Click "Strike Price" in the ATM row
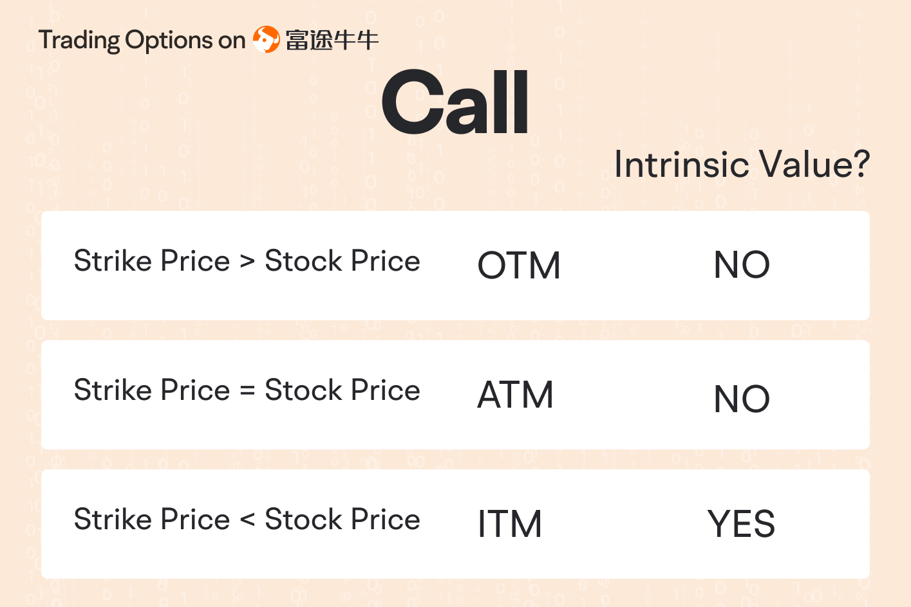 (152, 390)
